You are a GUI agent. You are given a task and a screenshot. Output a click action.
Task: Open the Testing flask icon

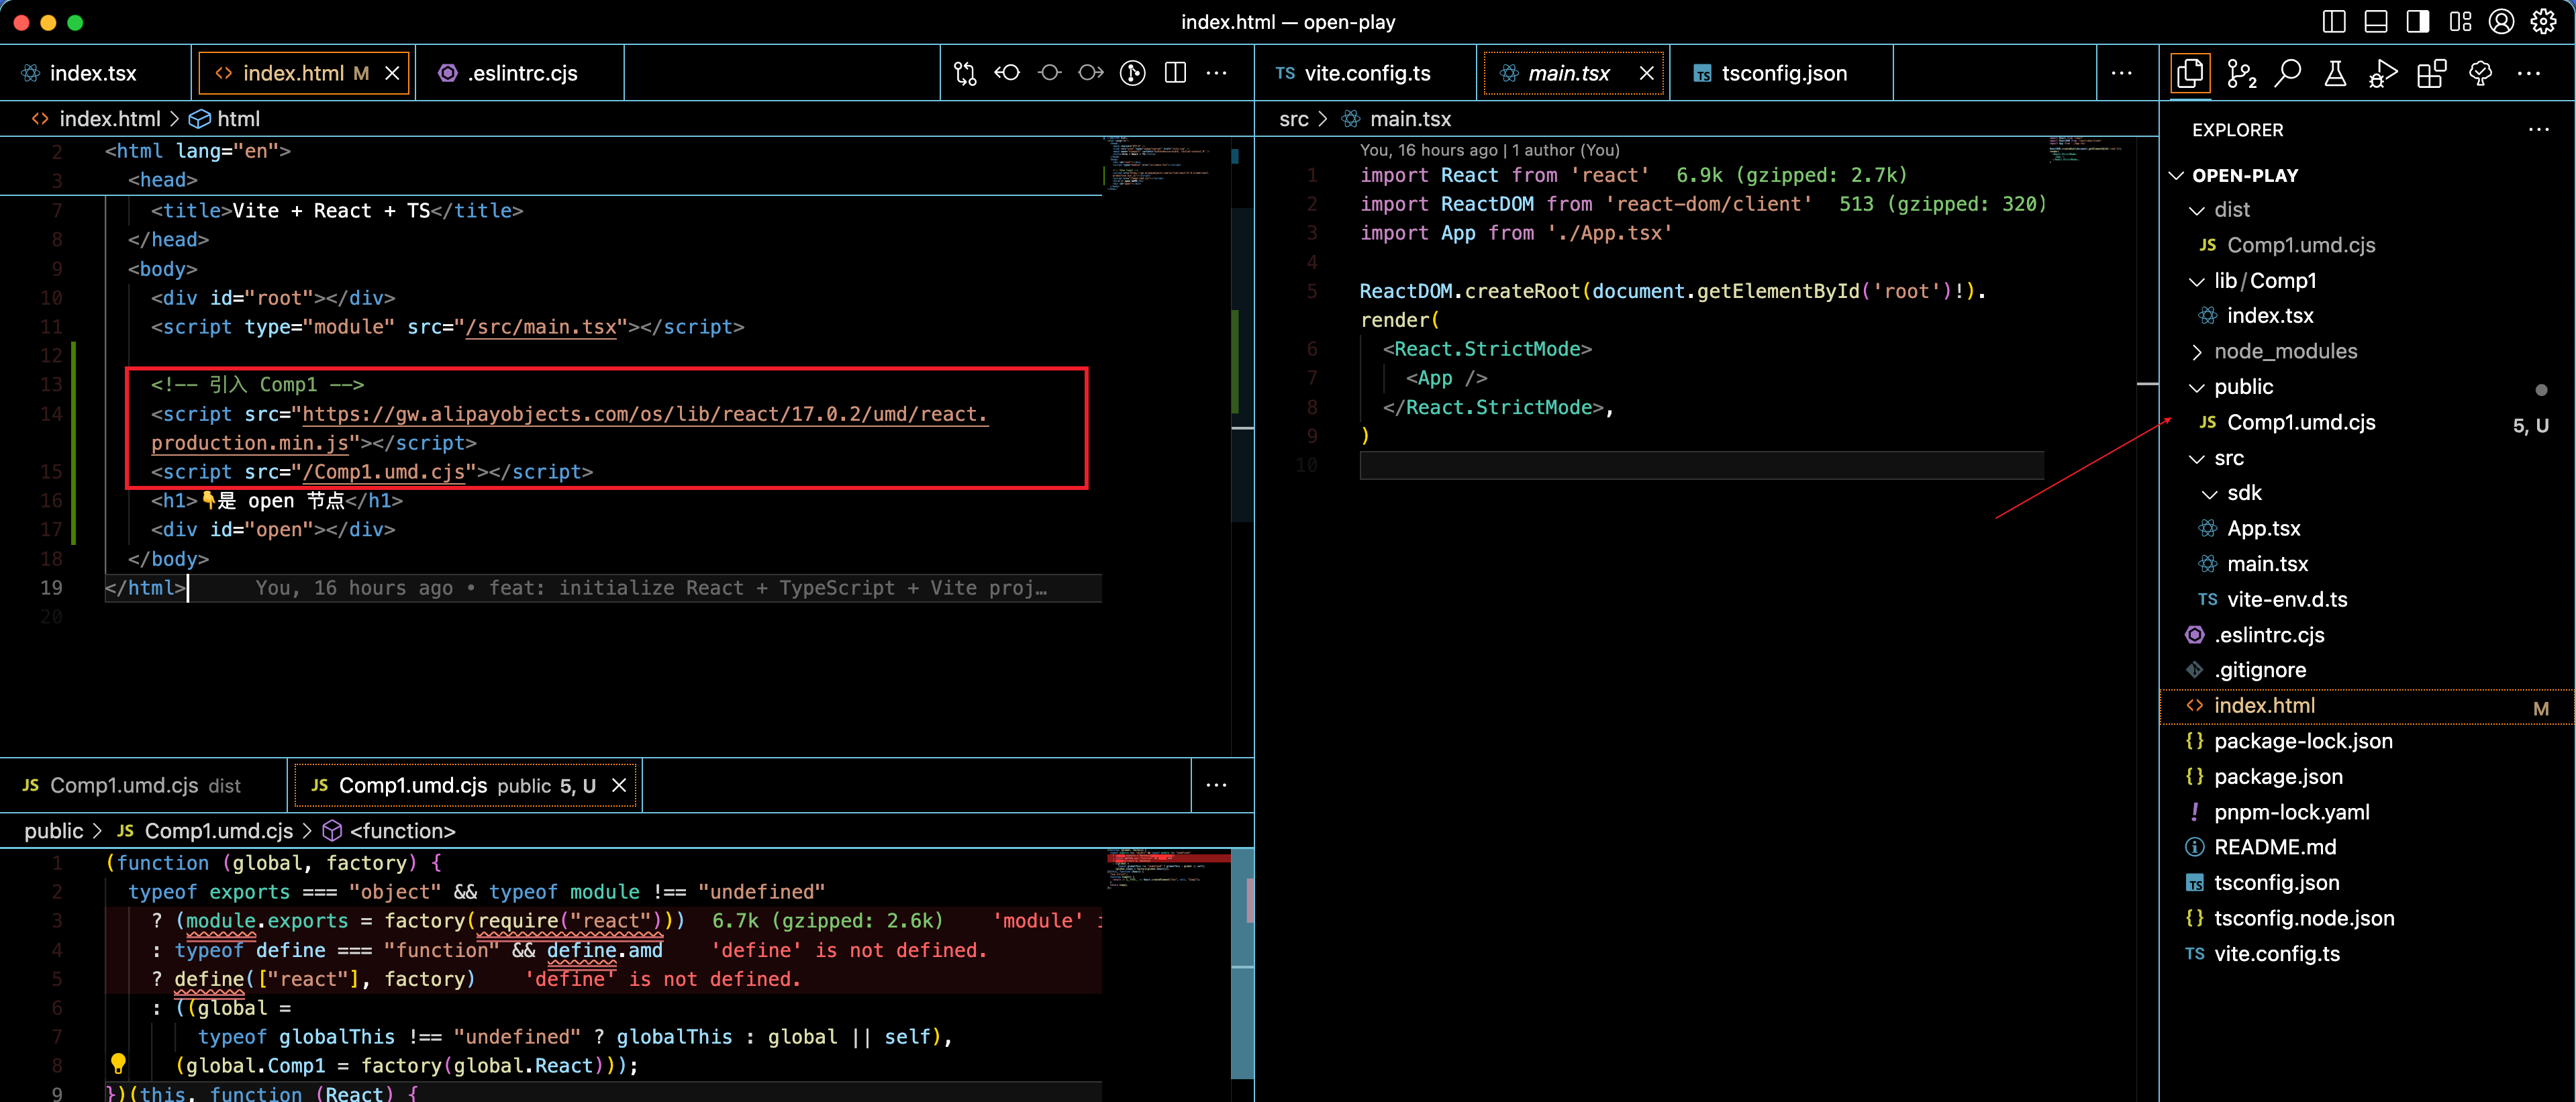[x=2335, y=74]
